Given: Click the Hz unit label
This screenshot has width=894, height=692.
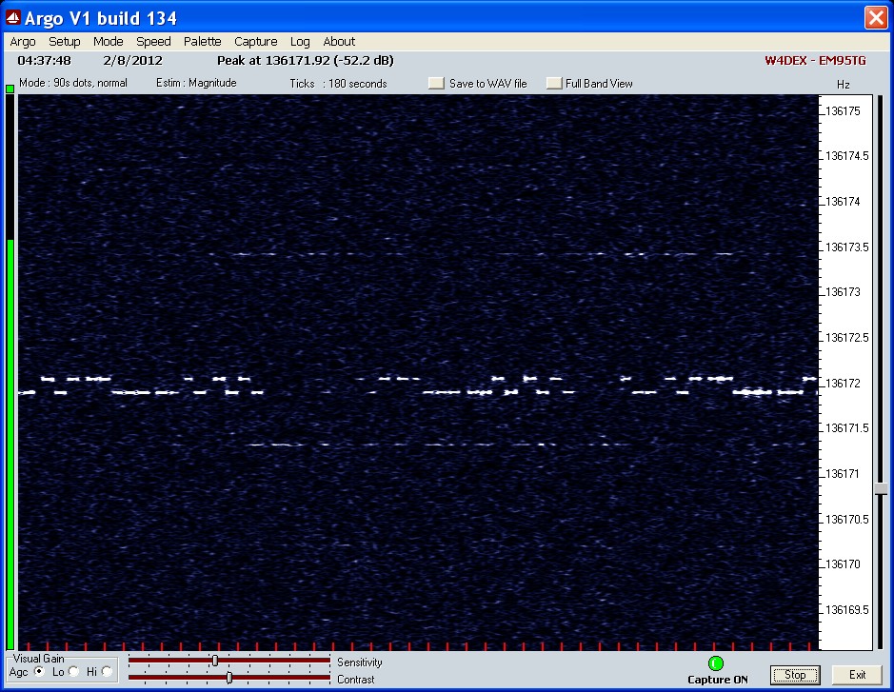Looking at the screenshot, I should click(844, 85).
